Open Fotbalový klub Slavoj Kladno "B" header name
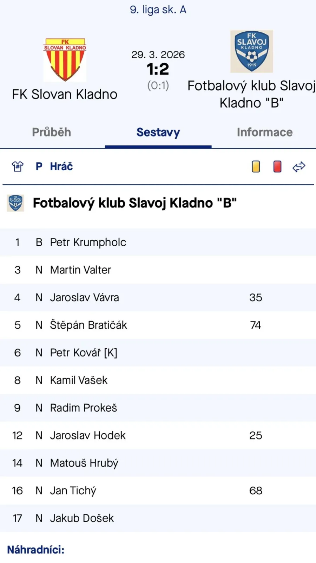This screenshot has width=316, height=563. [251, 94]
